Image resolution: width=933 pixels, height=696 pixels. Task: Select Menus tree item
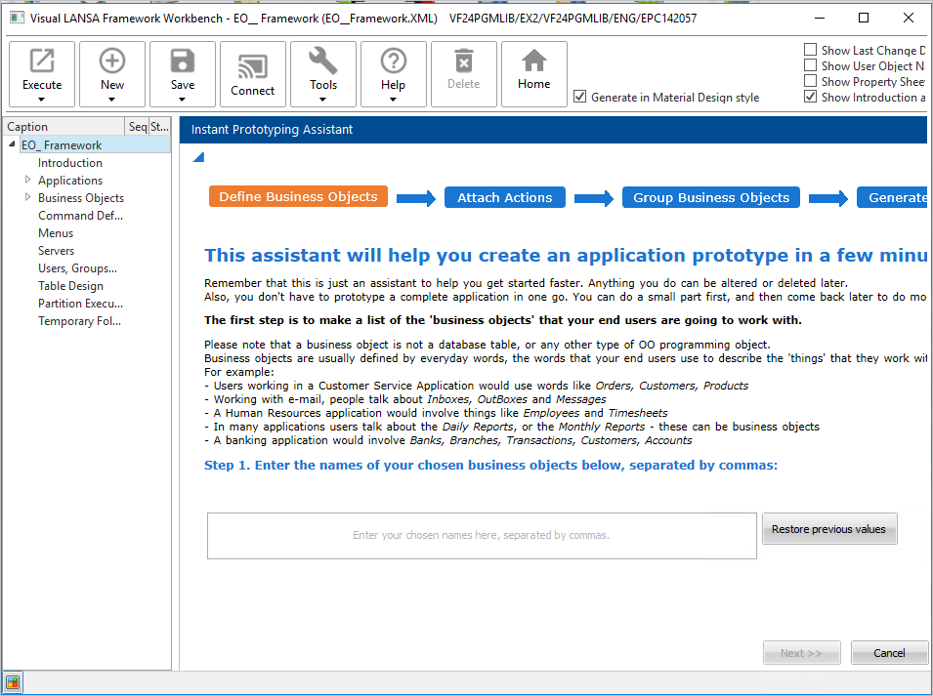point(56,233)
